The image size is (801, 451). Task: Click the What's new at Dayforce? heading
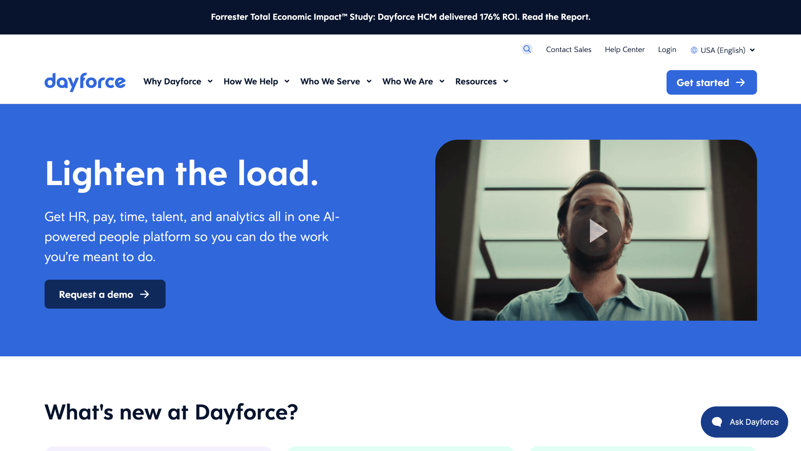pos(171,412)
